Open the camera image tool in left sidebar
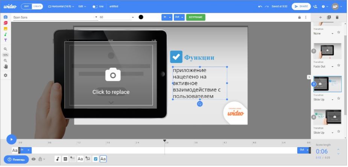348x167 pixels. [x=6, y=17]
